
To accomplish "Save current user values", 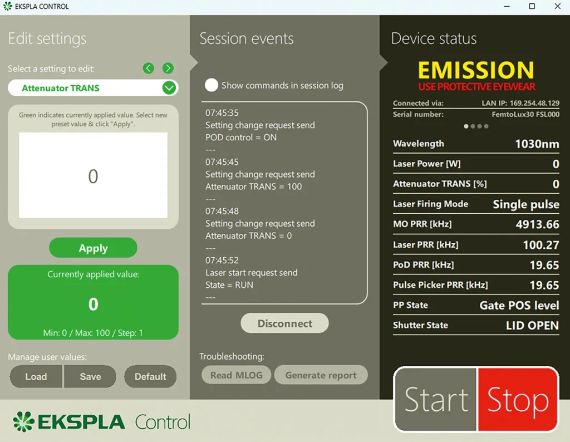I will [90, 376].
